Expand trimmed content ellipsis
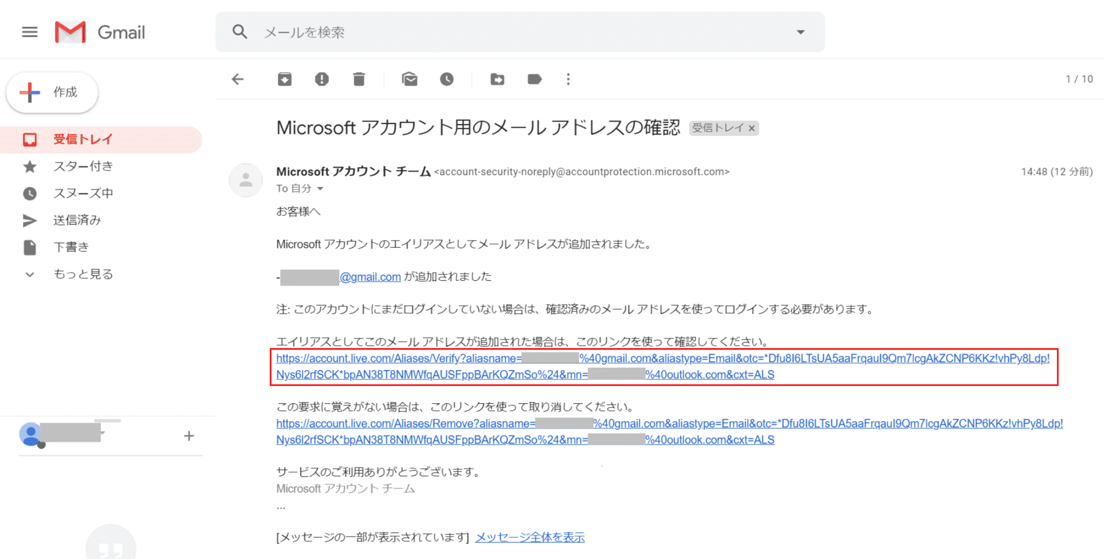The image size is (1104, 559). (281, 507)
